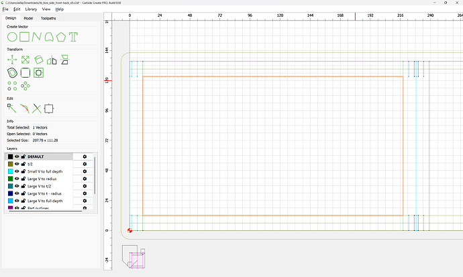Switch to the Model tab
The height and width of the screenshot is (277, 463).
click(28, 18)
